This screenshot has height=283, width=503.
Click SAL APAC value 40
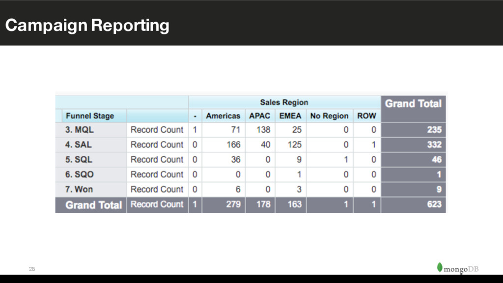coord(266,145)
